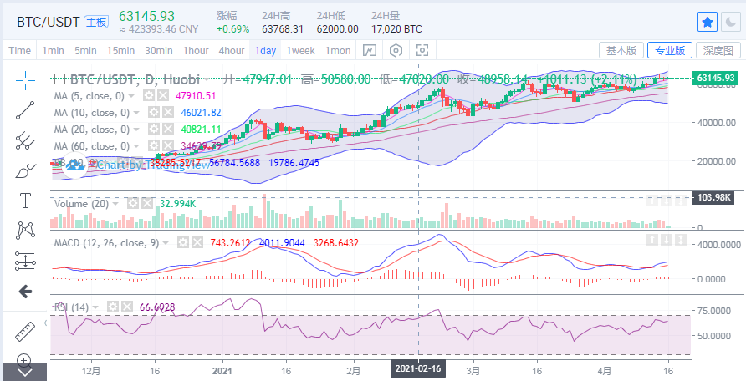Screen dimensions: 746x381
Task: Collapse the drawing toolbar with bottom chevron
Action: pos(24,373)
